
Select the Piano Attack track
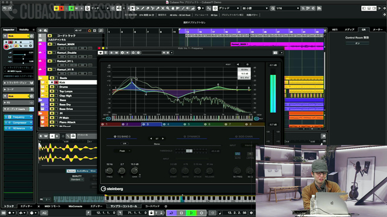pyautogui.click(x=73, y=122)
